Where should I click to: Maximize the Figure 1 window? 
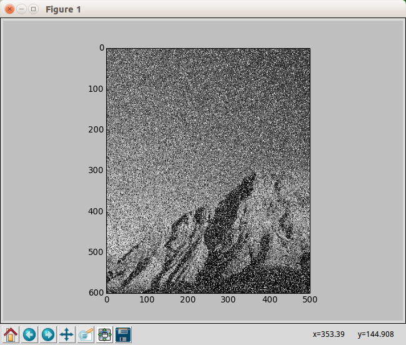click(x=33, y=9)
